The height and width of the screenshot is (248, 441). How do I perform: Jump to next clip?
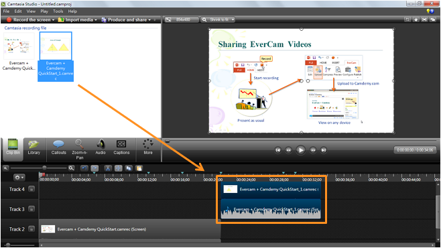(324, 150)
